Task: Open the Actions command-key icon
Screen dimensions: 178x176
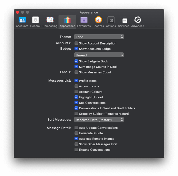Action: pos(111,20)
